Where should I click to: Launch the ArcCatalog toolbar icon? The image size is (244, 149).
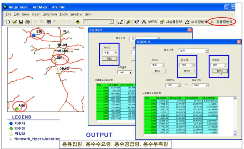(x=129, y=22)
